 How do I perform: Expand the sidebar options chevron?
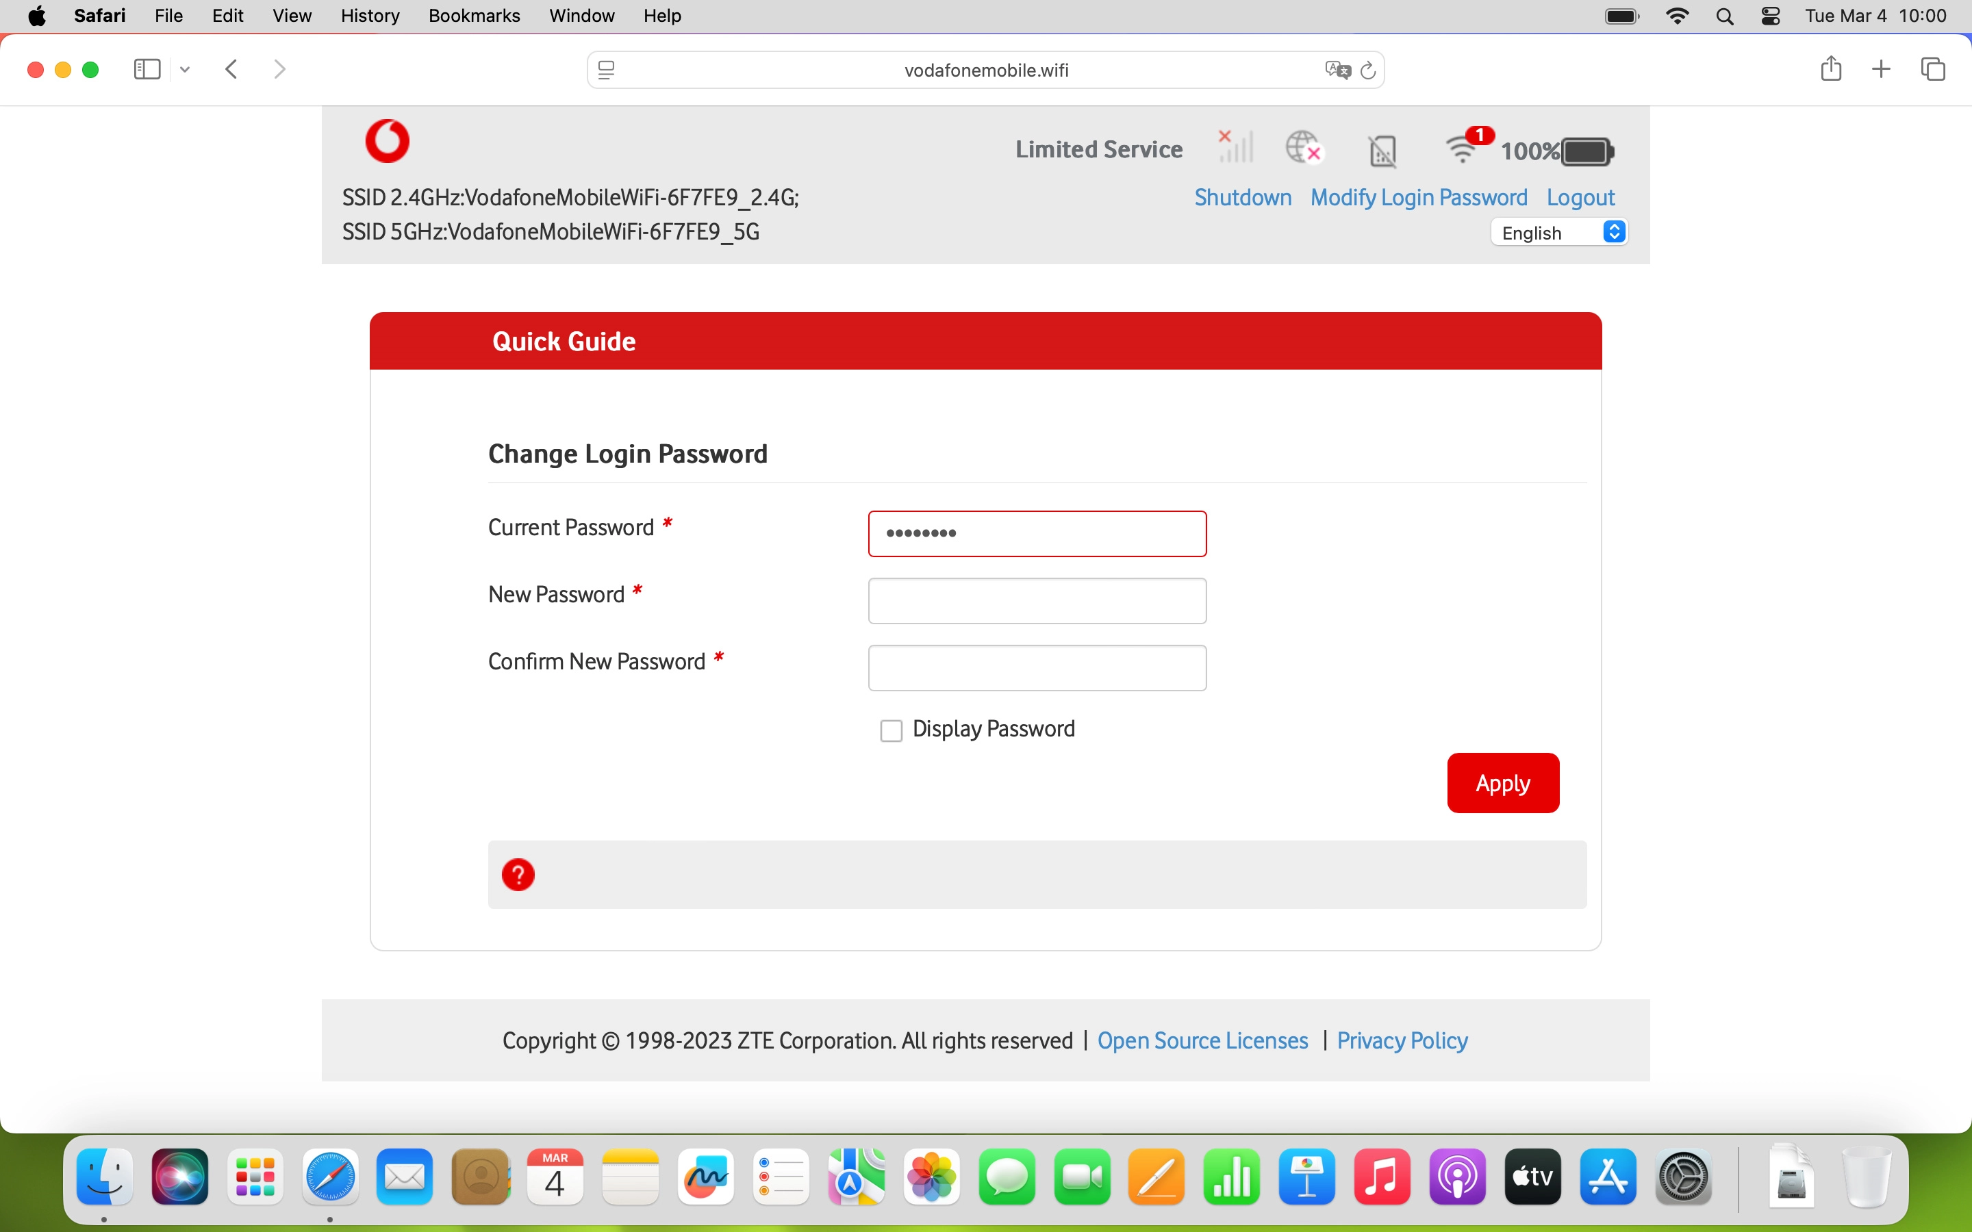pyautogui.click(x=185, y=70)
